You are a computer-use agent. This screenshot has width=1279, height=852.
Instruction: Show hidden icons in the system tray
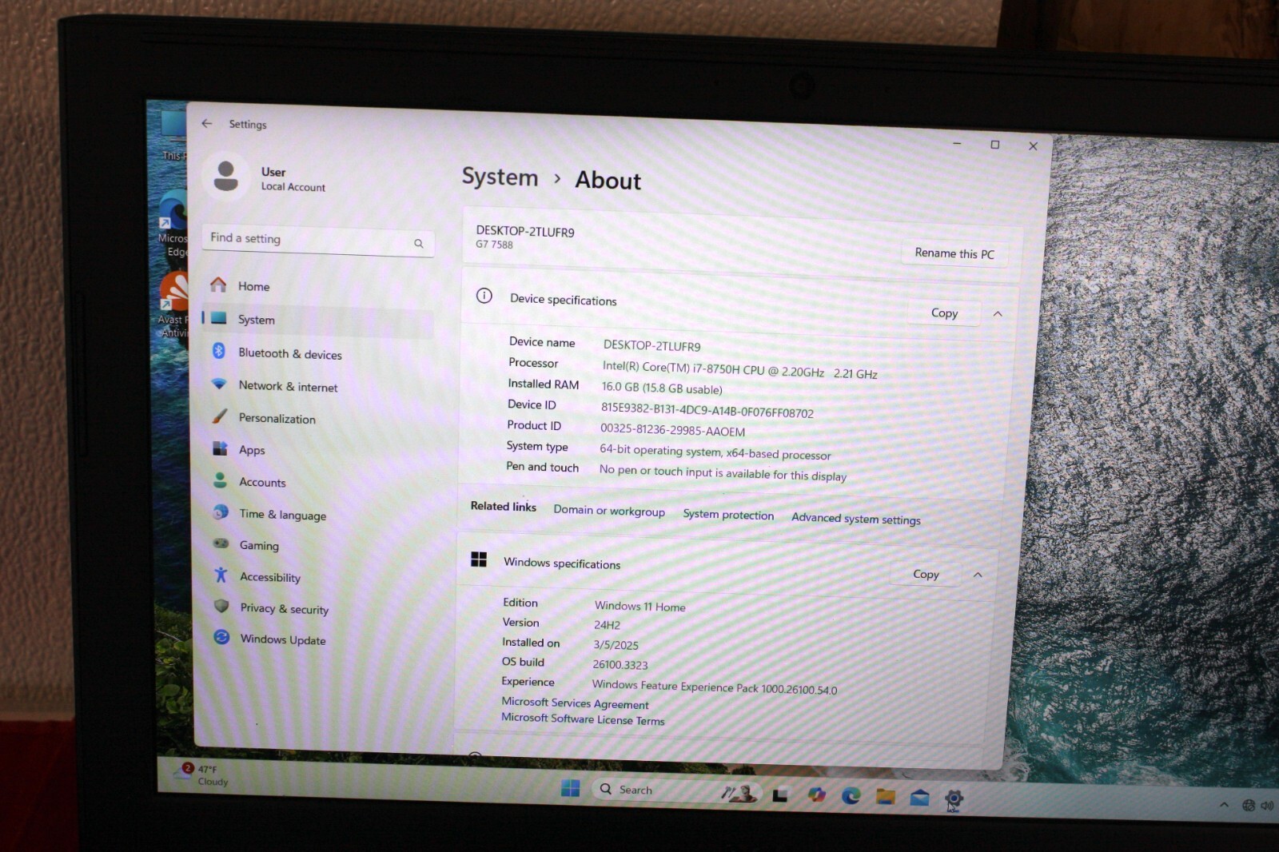(x=1224, y=804)
